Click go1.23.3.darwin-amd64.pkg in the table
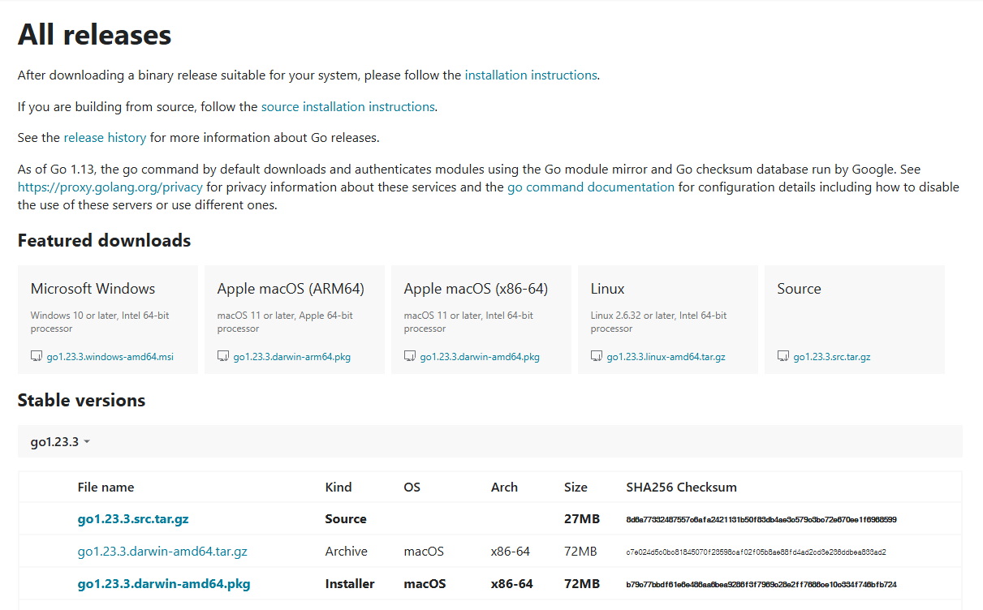Viewport: 983px width, 610px height. tap(164, 584)
